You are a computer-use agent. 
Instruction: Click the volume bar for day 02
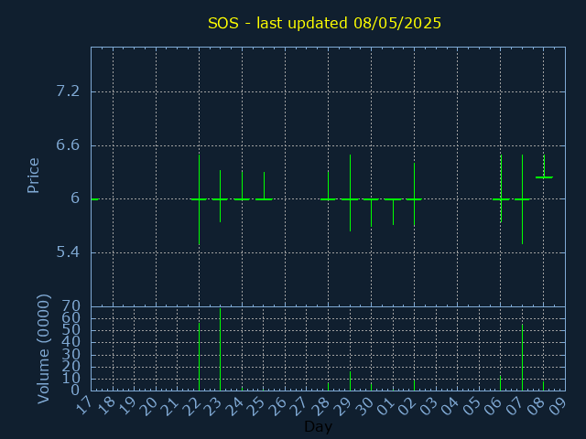tap(414, 385)
